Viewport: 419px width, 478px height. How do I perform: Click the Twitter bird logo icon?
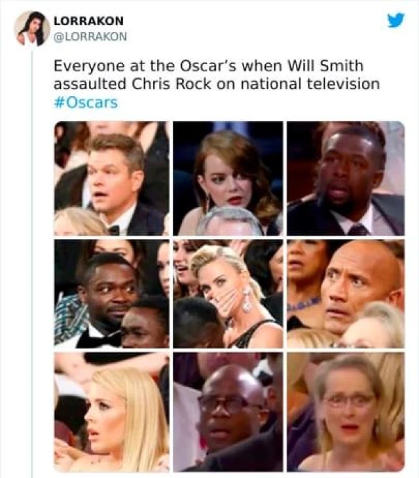[395, 20]
